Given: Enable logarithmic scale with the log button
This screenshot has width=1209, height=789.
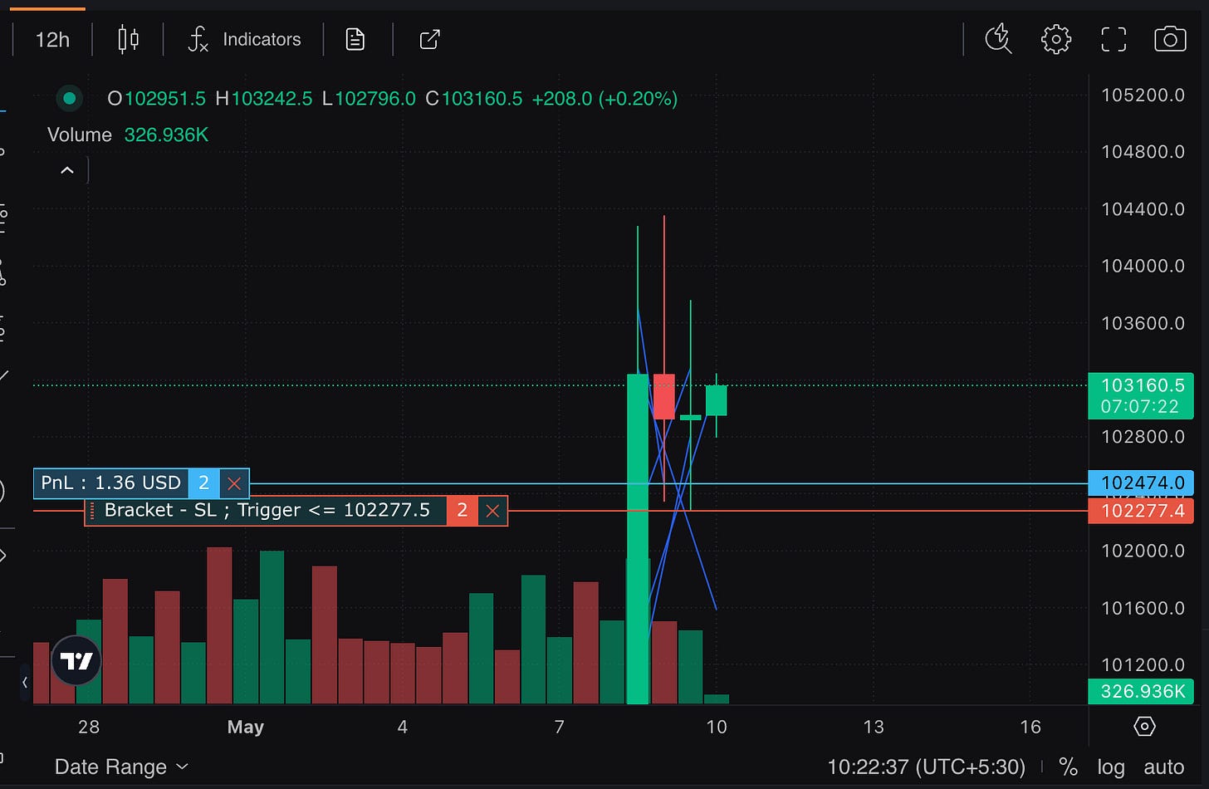Looking at the screenshot, I should (1110, 767).
